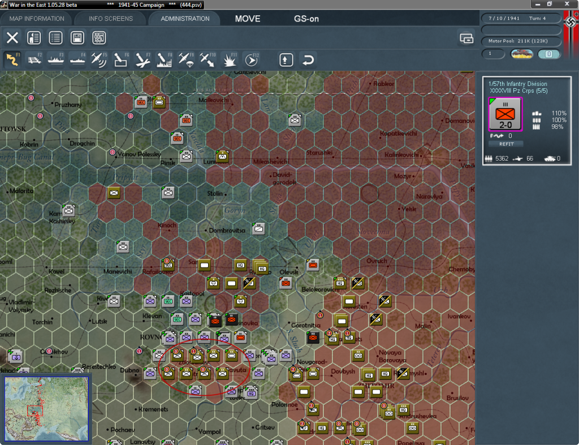The width and height of the screenshot is (579, 445).
Task: Click the date and Turn 4 field
Action: [521, 18]
